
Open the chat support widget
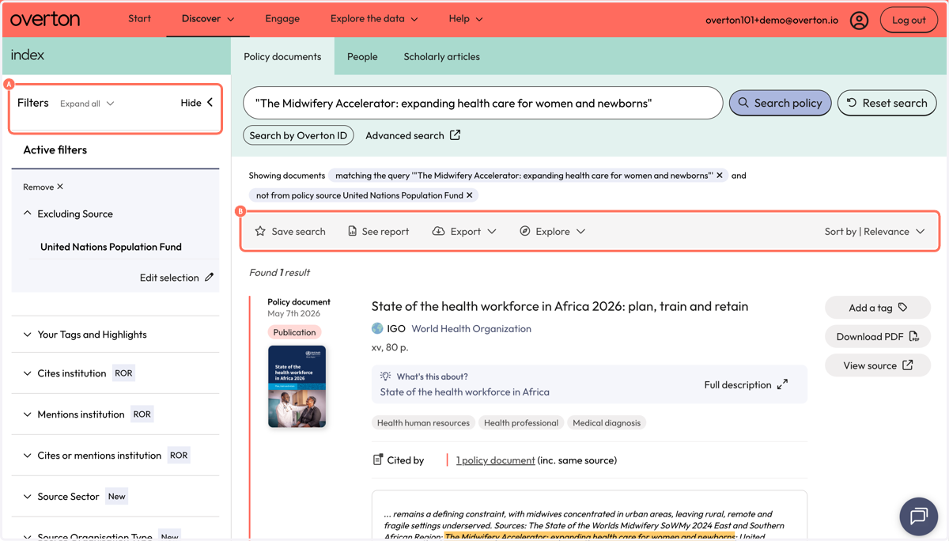(x=918, y=516)
